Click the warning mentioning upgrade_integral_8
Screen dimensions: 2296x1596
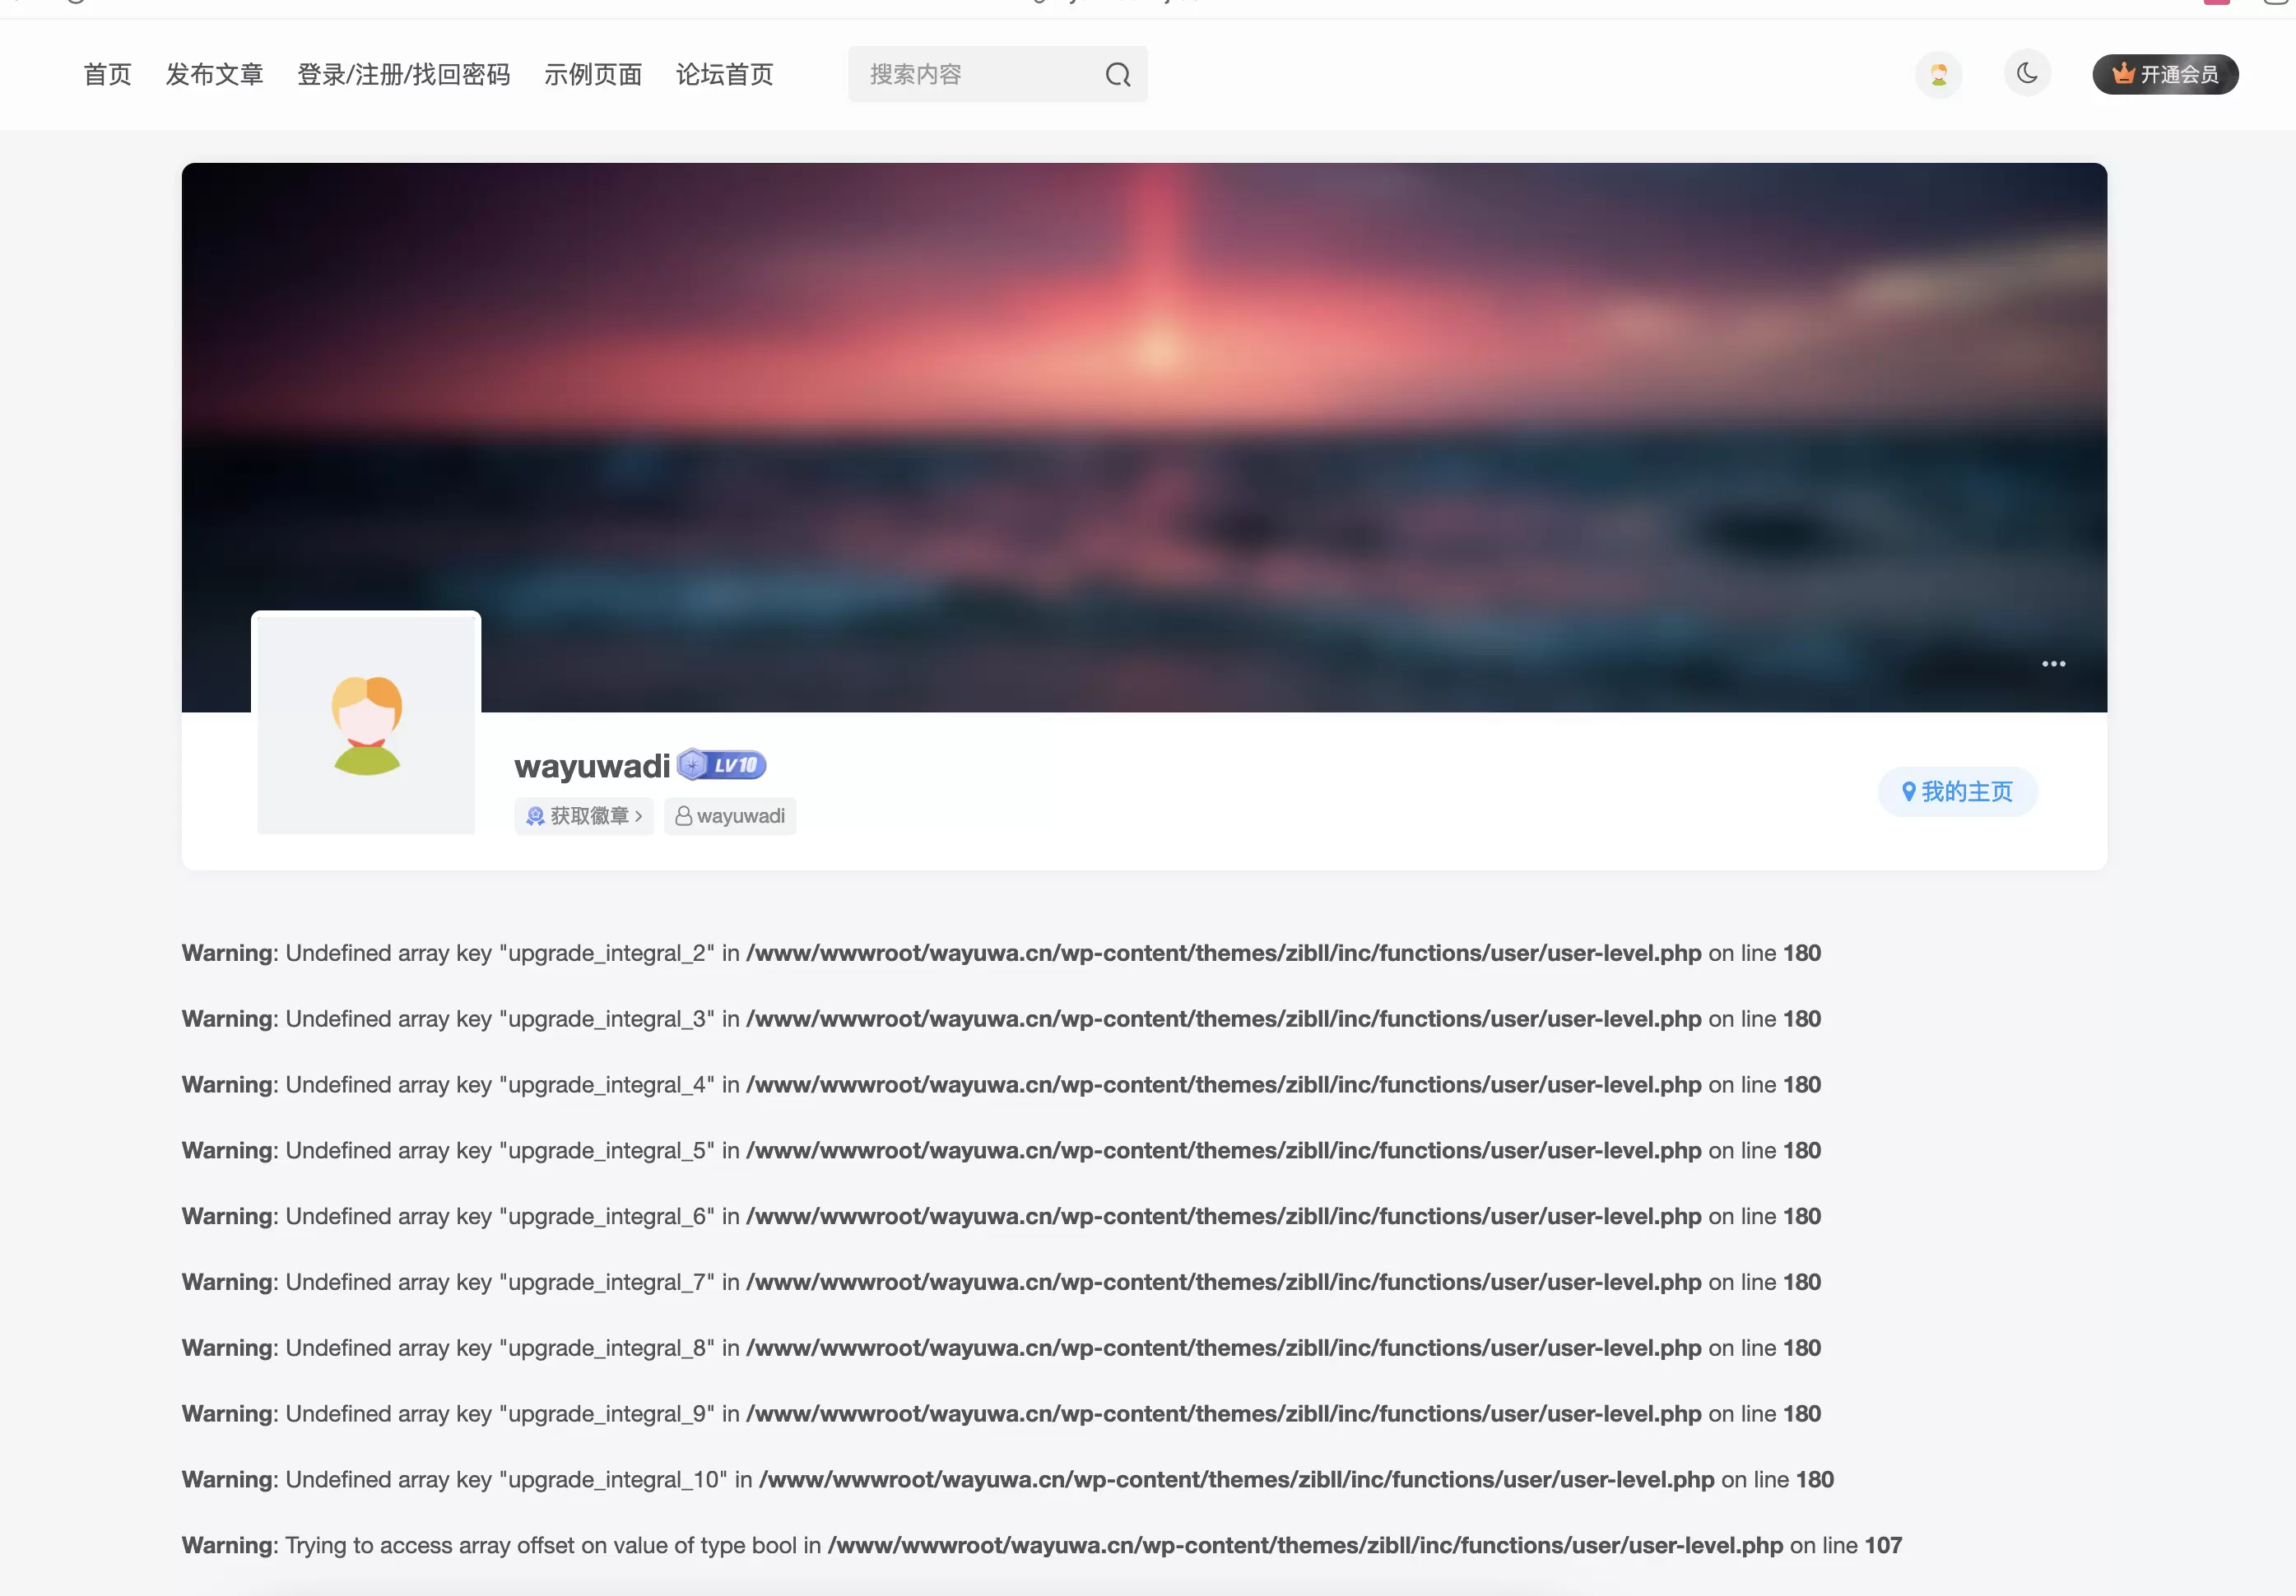point(1001,1348)
